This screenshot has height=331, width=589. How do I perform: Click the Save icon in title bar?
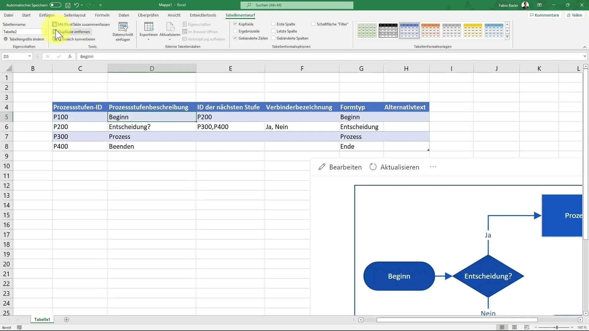tap(68, 5)
